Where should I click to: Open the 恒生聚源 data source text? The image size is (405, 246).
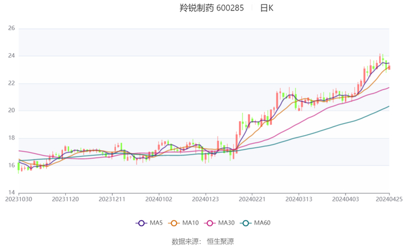point(220,241)
